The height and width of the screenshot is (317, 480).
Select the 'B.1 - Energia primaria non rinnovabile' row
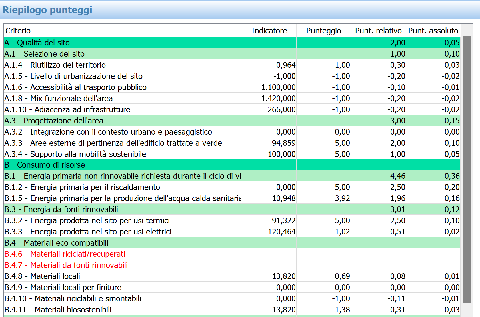coord(232,176)
